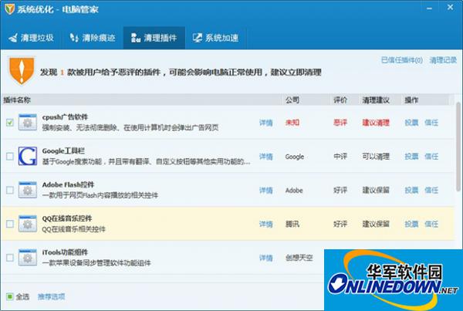Click the PC Manager shield logo icon
This screenshot has width=463, height=311.
coord(9,9)
